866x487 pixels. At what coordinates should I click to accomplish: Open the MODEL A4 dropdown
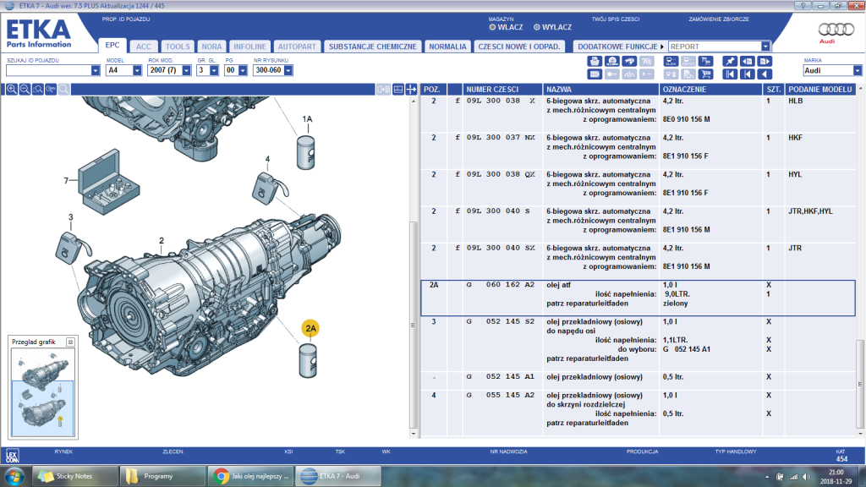click(x=137, y=71)
